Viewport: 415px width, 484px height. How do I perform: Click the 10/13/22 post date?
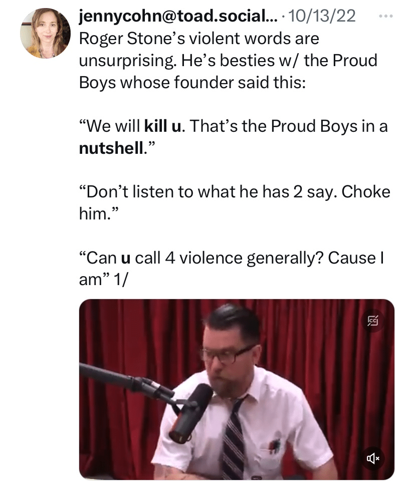pos(322,16)
